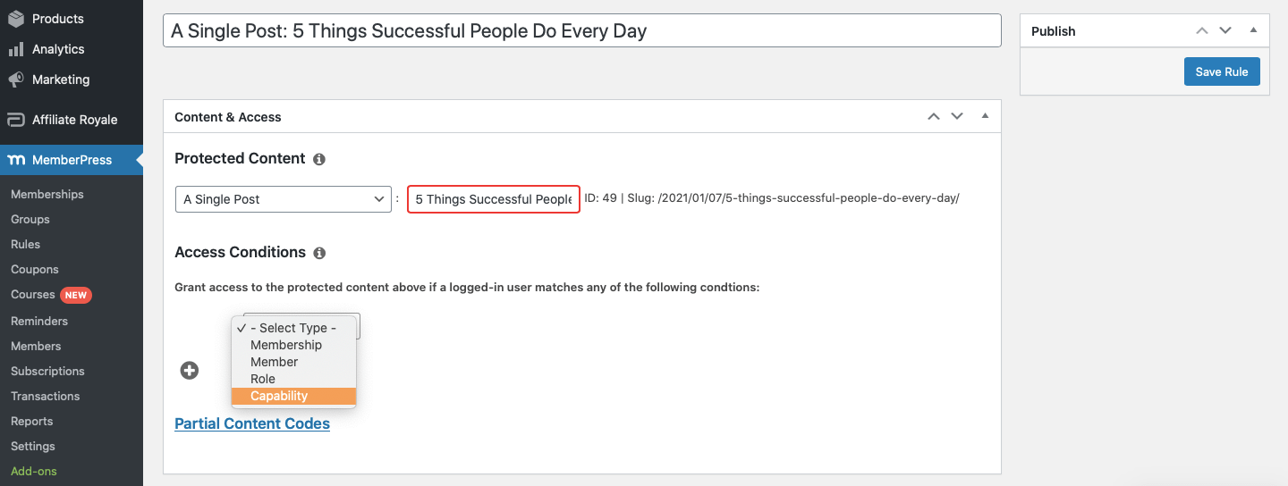The image size is (1288, 486).
Task: Click the MemberPress logo icon
Action: click(x=16, y=160)
